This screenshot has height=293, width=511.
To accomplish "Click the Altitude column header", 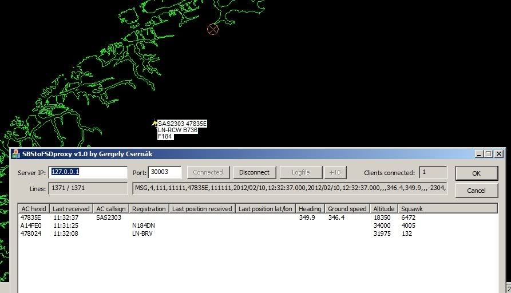I will tap(383, 209).
